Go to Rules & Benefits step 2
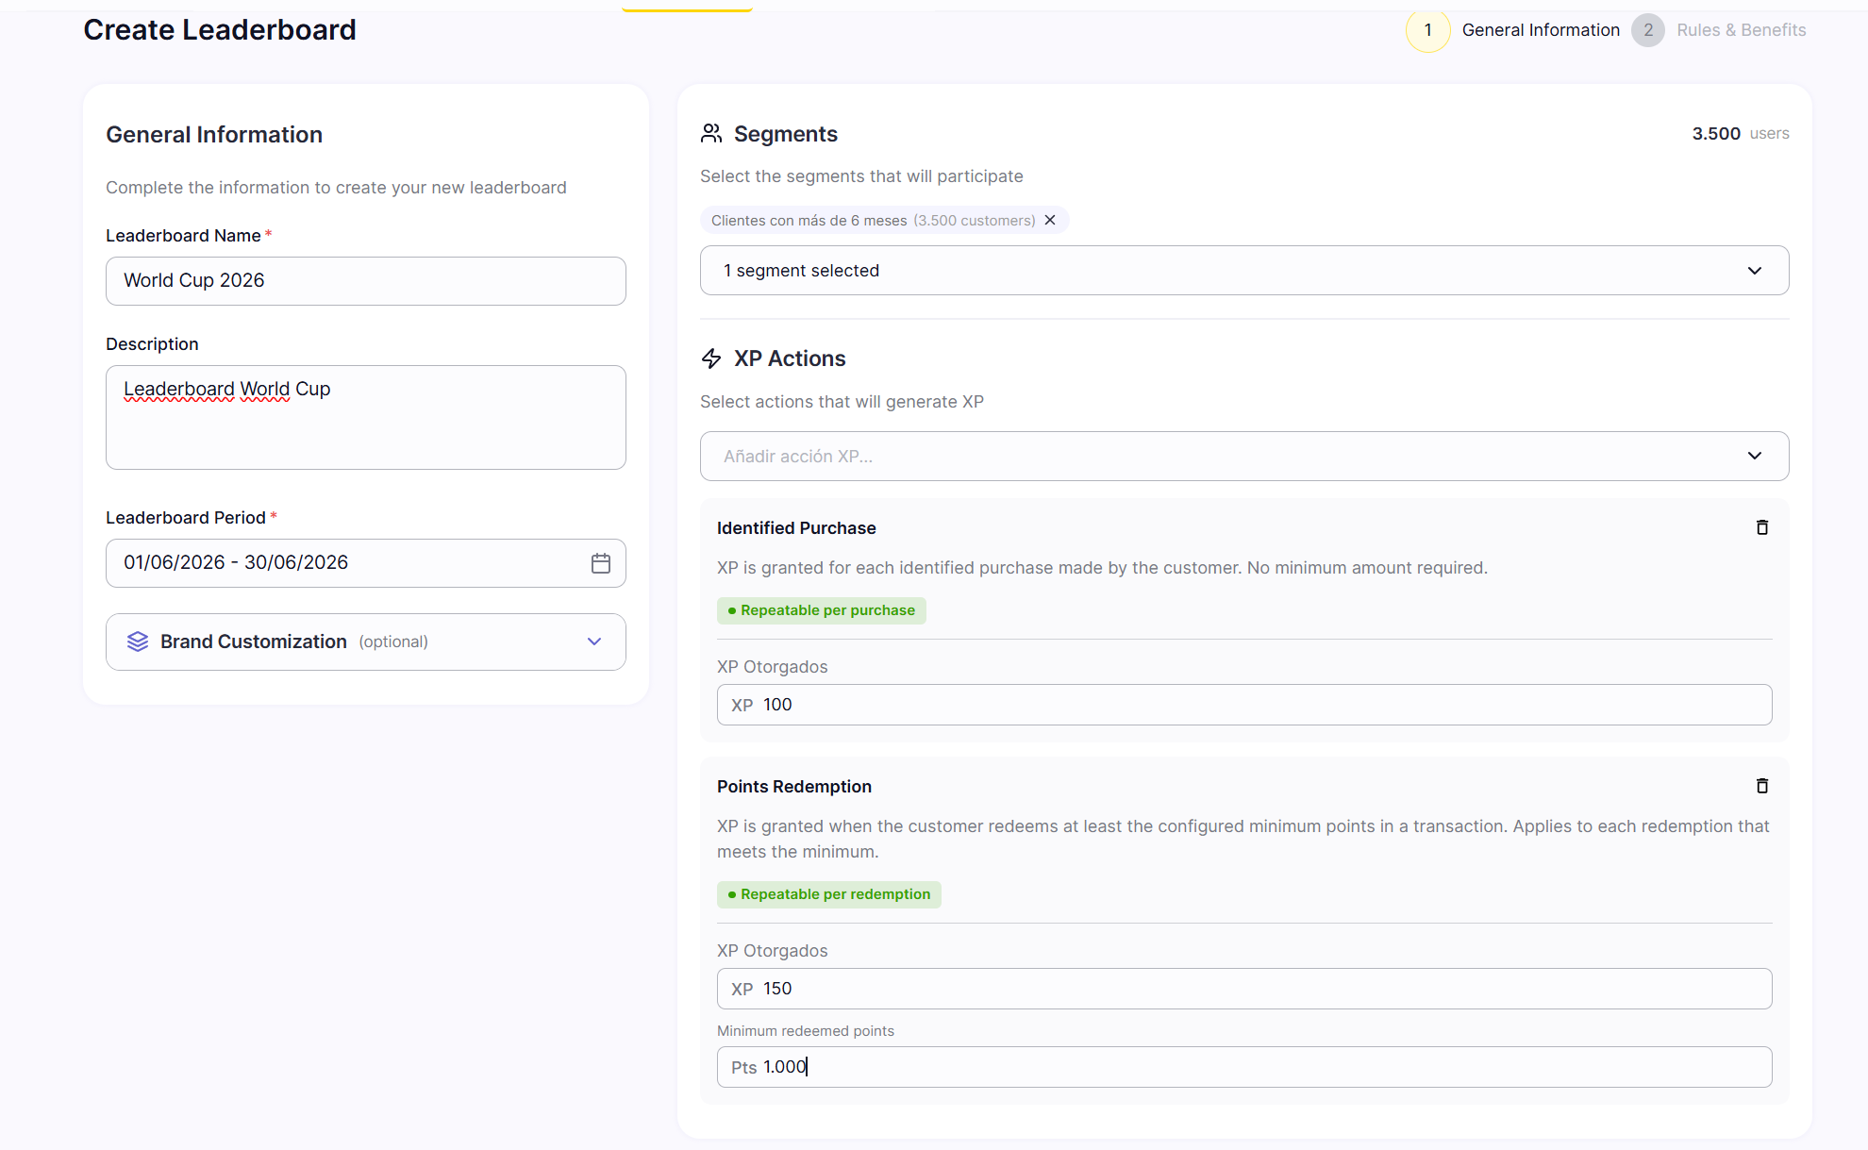Image resolution: width=1868 pixels, height=1150 pixels. point(1719,30)
